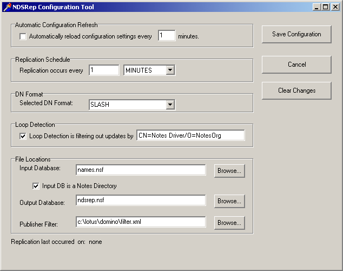Click the filter.xml Publisher Filter path field
Viewport: 343px width, 271px height.
141,222
